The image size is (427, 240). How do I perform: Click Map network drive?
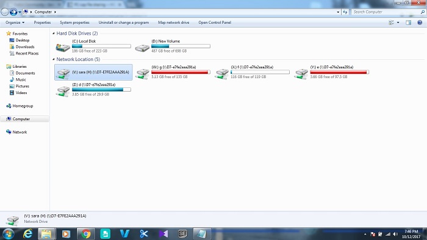click(x=173, y=23)
